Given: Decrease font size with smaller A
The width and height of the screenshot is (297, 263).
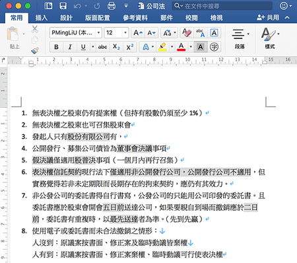Looking at the screenshot, I should pos(151,33).
